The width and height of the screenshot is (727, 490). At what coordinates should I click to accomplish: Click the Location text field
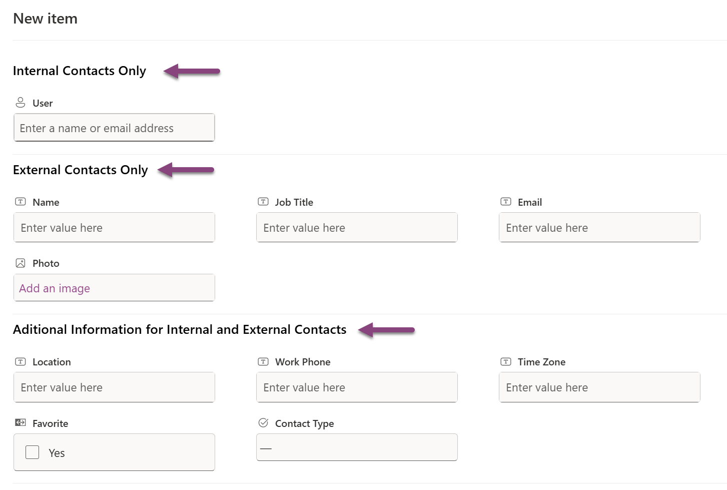click(114, 387)
